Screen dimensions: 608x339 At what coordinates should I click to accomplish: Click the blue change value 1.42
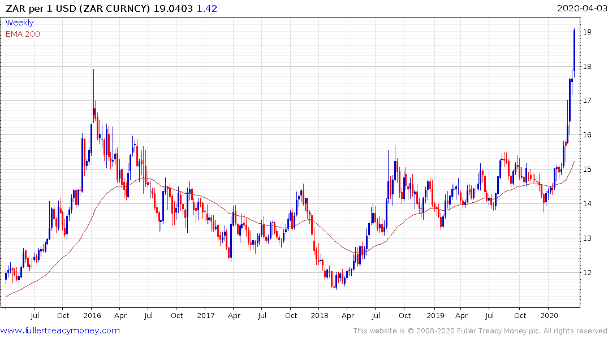click(x=206, y=8)
